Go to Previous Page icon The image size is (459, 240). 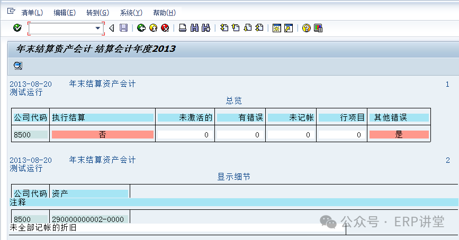pyautogui.click(x=236, y=28)
